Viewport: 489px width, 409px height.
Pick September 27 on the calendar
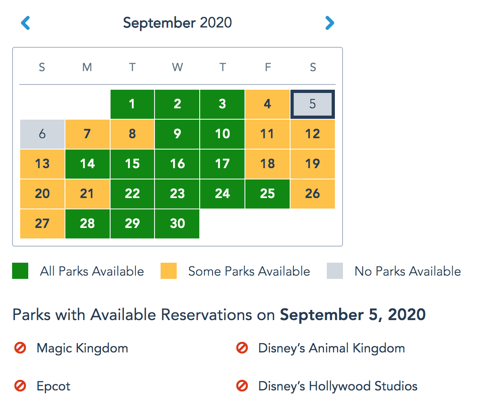pos(42,223)
